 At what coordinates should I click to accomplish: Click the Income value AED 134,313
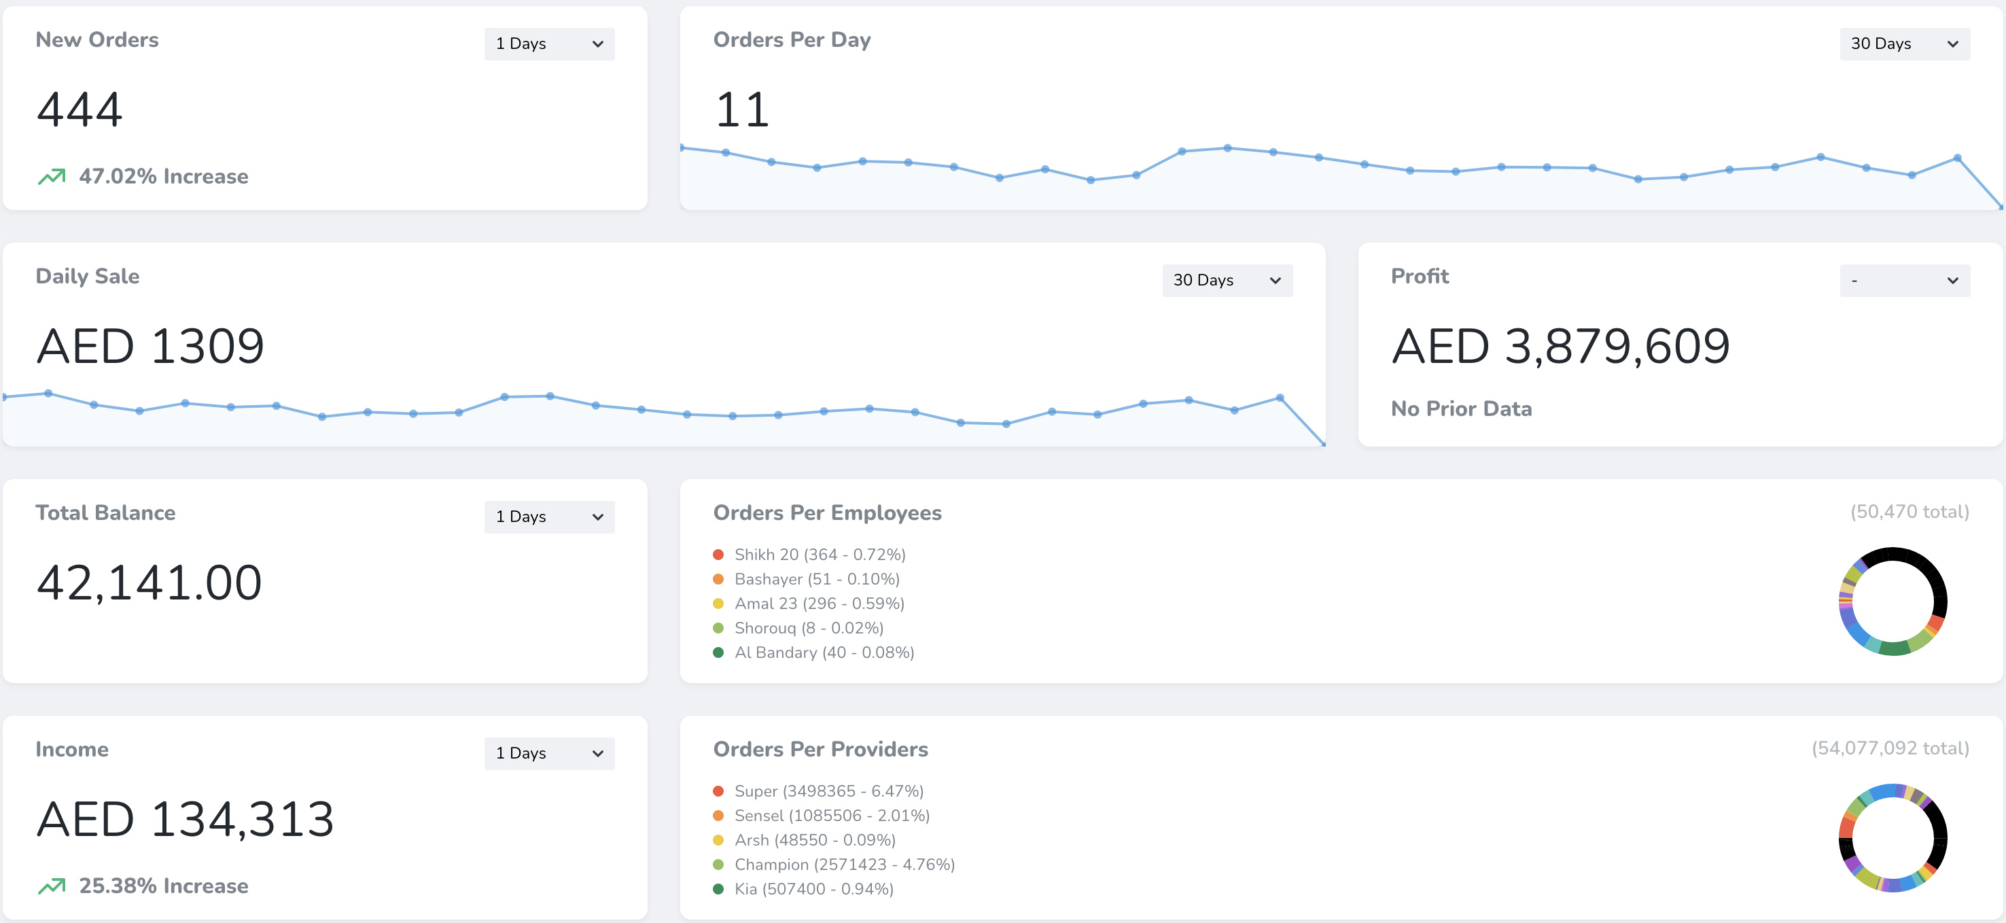click(x=186, y=820)
